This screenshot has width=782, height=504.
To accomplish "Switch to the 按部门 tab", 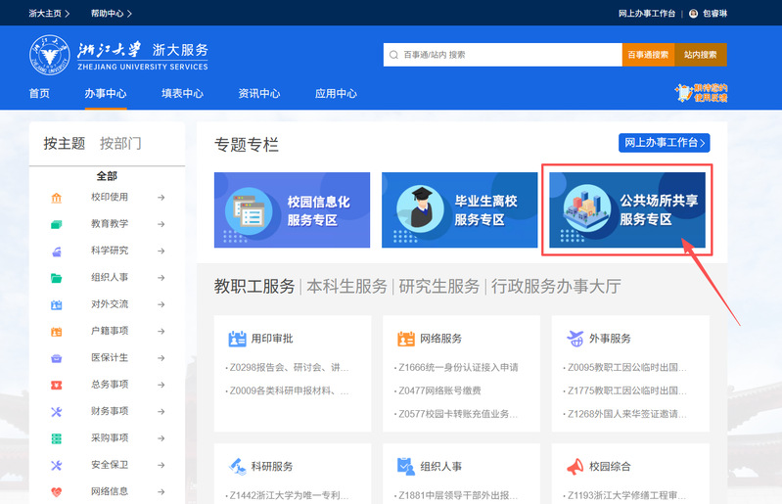I will [120, 144].
